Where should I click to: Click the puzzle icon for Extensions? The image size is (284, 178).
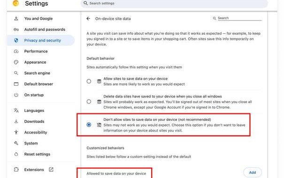point(16,170)
